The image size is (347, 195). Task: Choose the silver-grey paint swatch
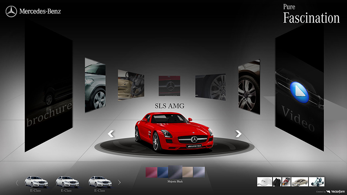click(x=199, y=172)
